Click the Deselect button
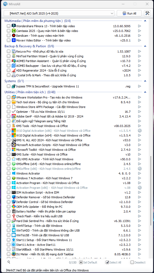Image resolution: width=154 pixels, height=273 pixels. pos(138,262)
